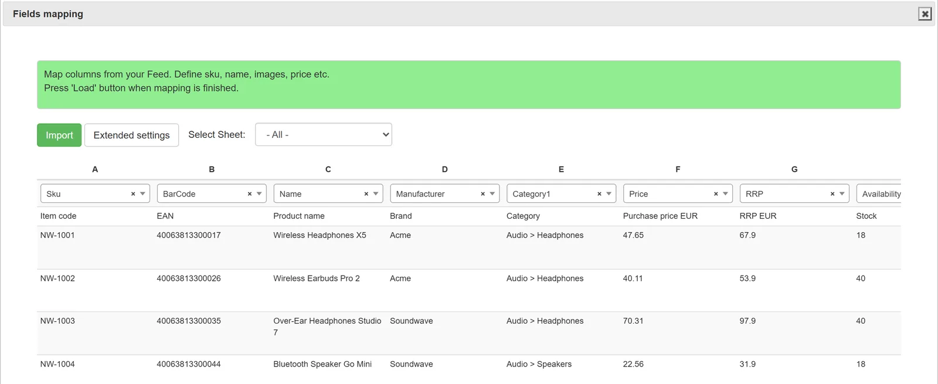The image size is (938, 384).
Task: Click the 'RRP EUR' cell
Action: (758, 216)
